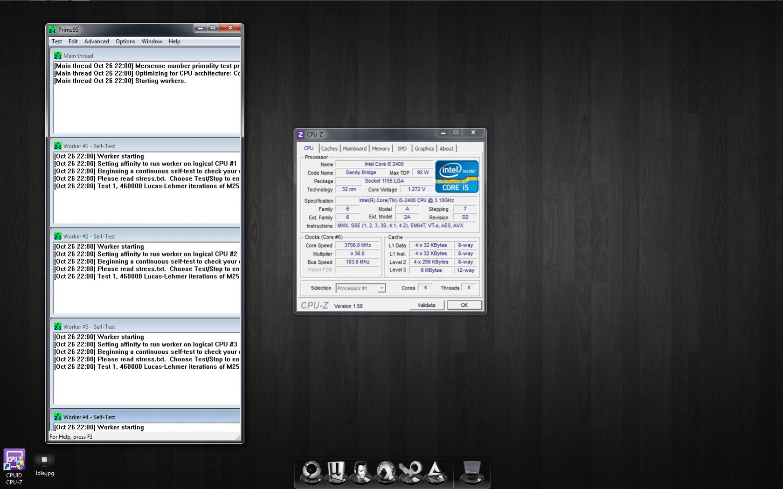
Task: Open the globe with X icon in the dock
Action: (386, 472)
